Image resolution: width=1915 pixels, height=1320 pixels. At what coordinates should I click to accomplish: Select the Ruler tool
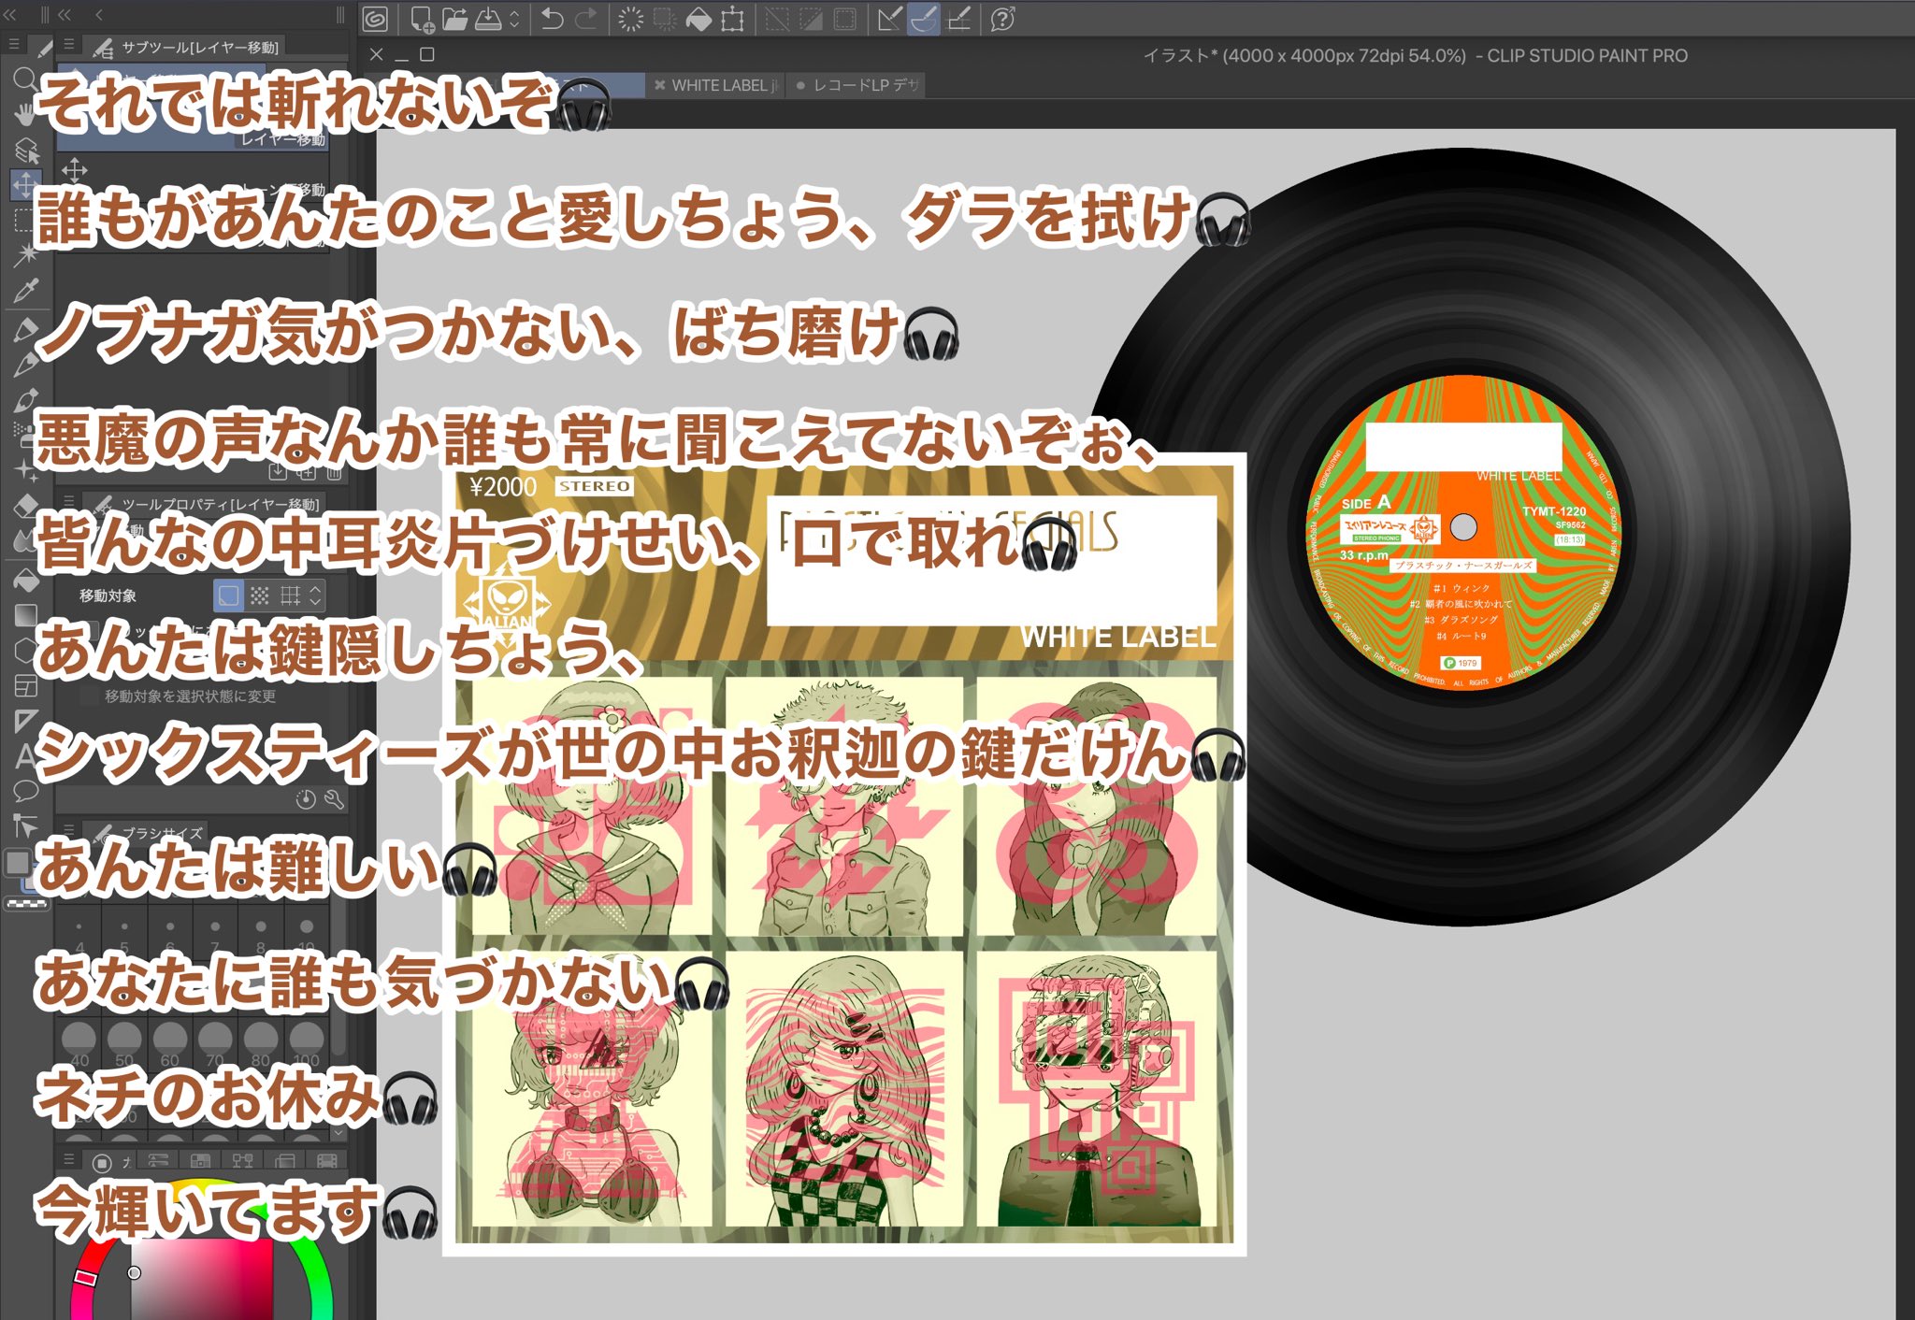25,721
